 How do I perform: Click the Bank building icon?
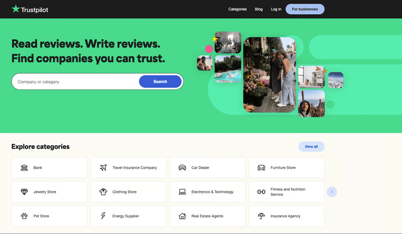tap(24, 168)
